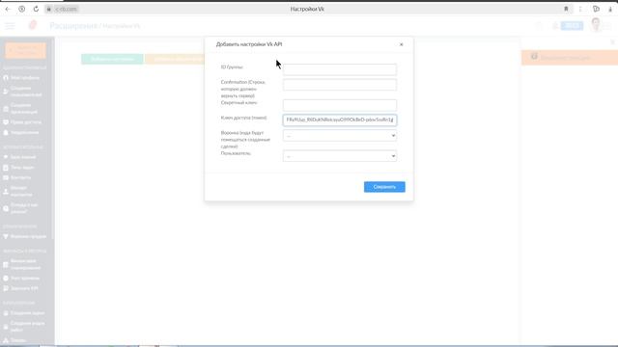Open the user avatar in header
The height and width of the screenshot is (347, 618).
coord(596,25)
